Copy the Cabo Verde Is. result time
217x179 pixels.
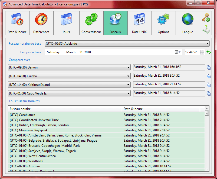[x=209, y=93]
